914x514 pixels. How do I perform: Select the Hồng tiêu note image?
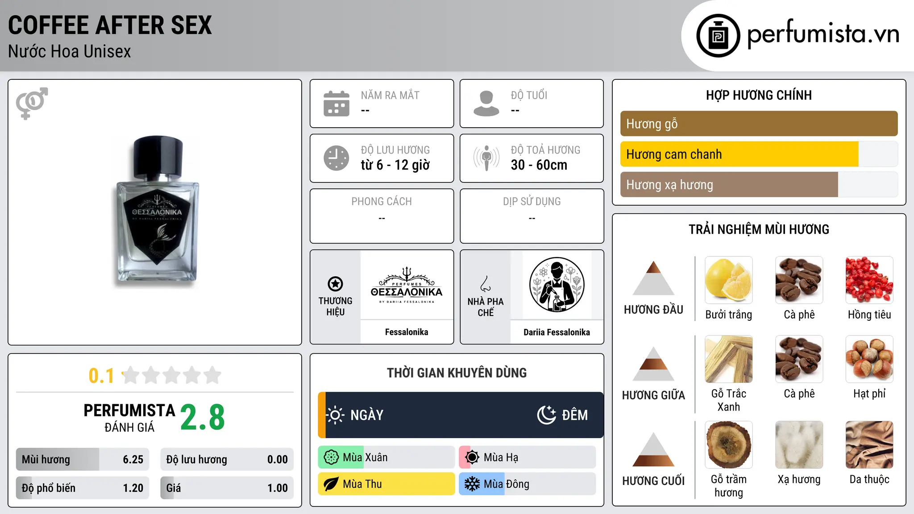pos(869,280)
